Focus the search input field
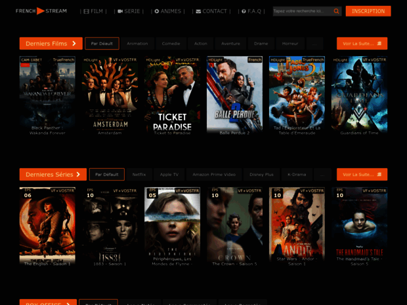The height and width of the screenshot is (305, 407). 301,11
